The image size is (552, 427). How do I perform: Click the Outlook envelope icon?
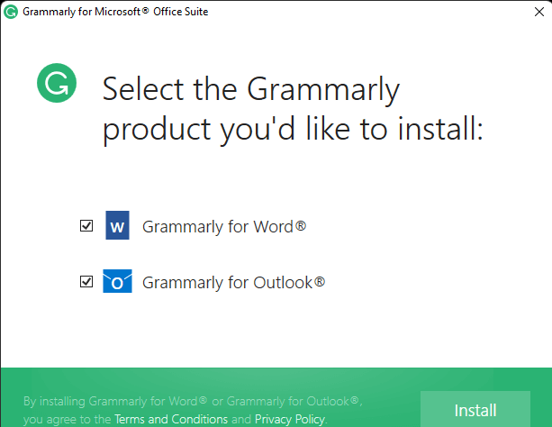[x=117, y=281]
